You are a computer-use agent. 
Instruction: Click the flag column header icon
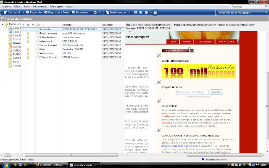coord(33,25)
